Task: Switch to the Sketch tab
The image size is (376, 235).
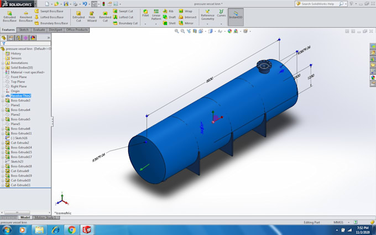Action: (24, 30)
